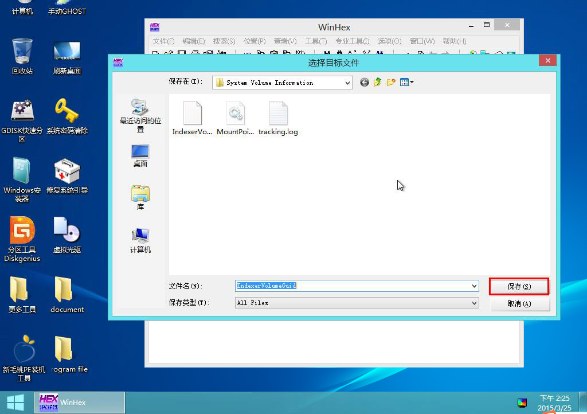This screenshot has height=414, width=587.
Task: Open the view menu icon
Action: click(406, 82)
